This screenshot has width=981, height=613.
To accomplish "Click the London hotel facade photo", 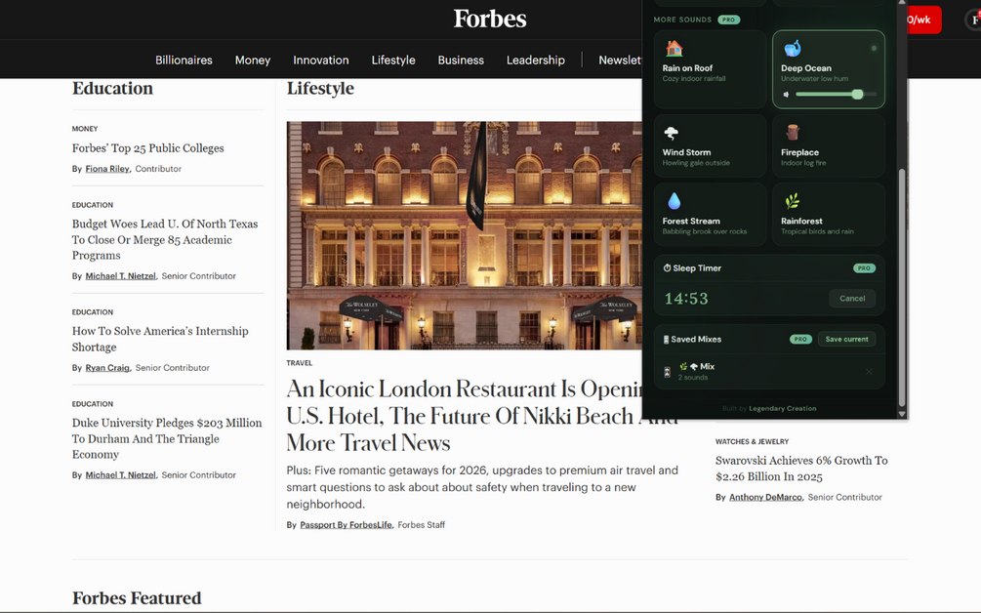I will tap(465, 235).
